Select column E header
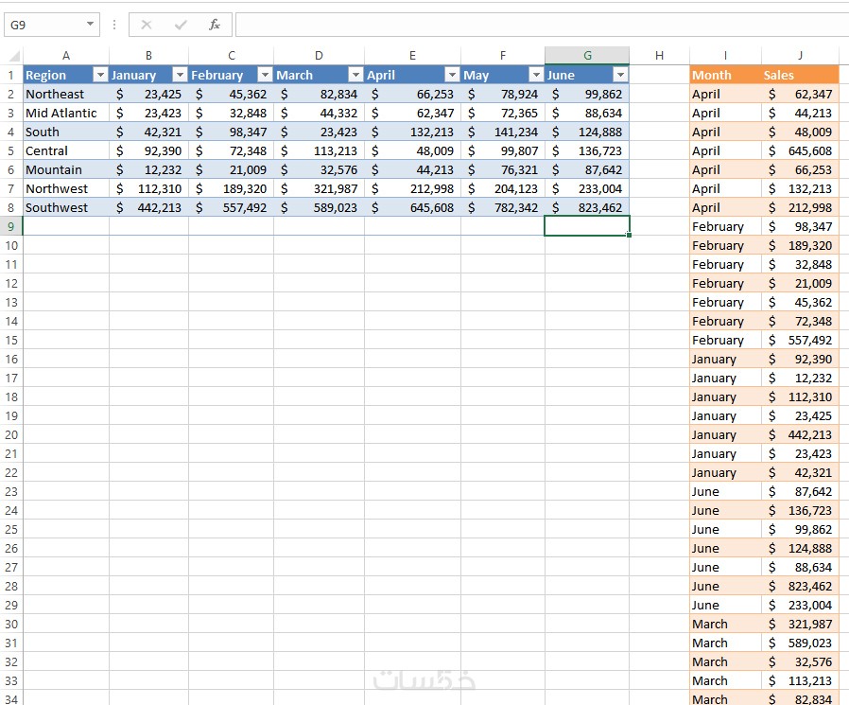The image size is (849, 705). (412, 55)
